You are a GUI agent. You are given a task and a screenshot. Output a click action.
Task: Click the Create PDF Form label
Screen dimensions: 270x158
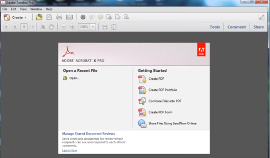[x=160, y=112]
